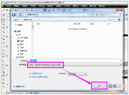Select the Smart Fill tool in toolbox
Viewport: 129px width, 95px height.
(x=3, y=39)
